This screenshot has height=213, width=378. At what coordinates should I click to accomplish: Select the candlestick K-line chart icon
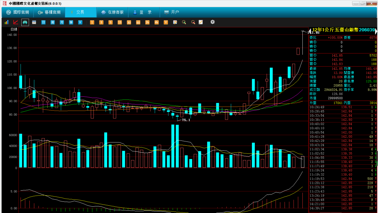[25, 22]
